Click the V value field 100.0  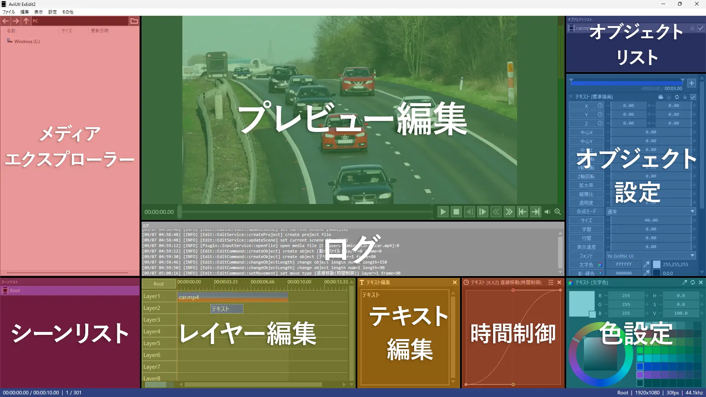point(681,313)
